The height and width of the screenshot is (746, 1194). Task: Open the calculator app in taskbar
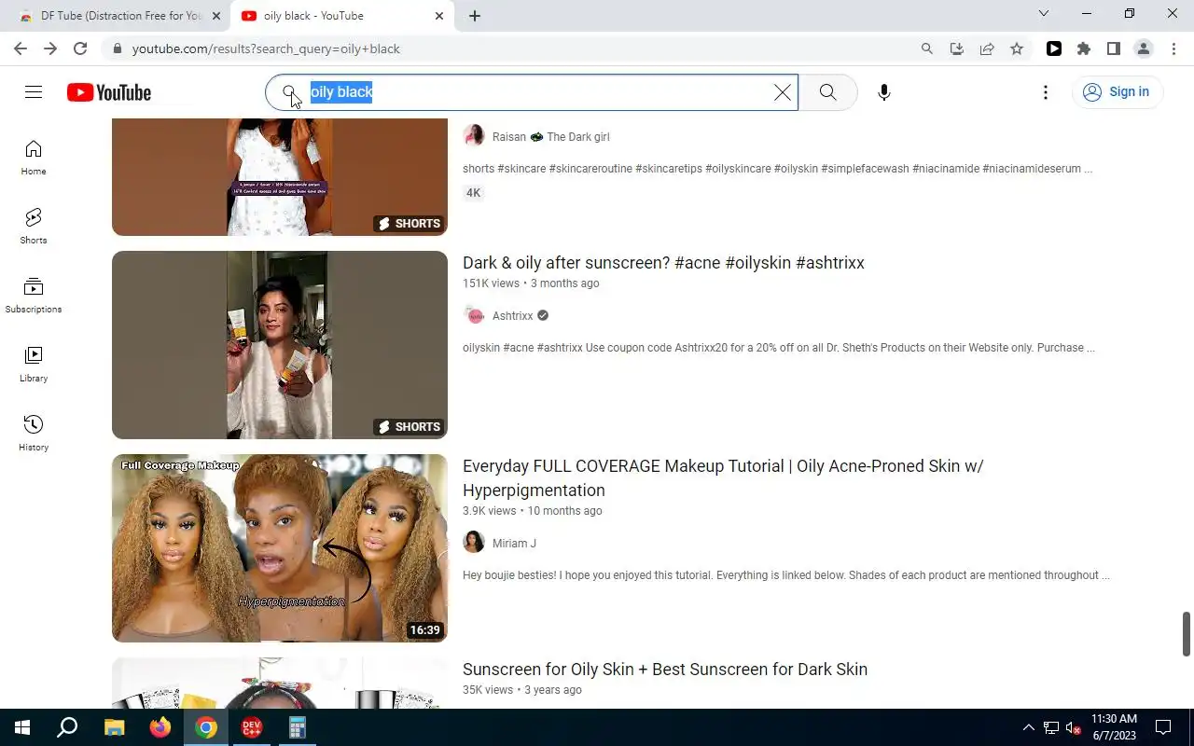click(298, 727)
